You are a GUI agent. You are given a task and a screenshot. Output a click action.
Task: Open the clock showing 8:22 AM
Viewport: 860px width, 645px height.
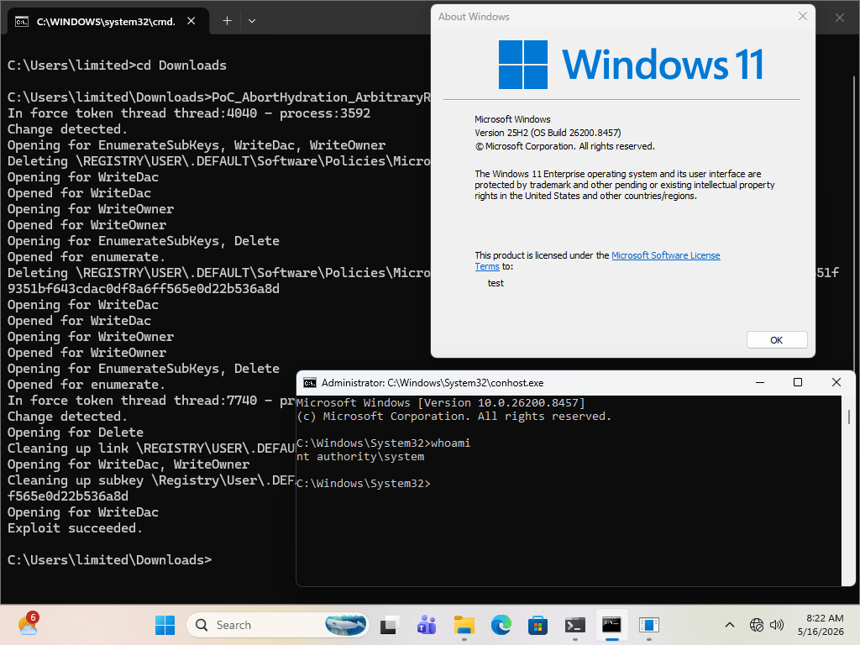(821, 625)
